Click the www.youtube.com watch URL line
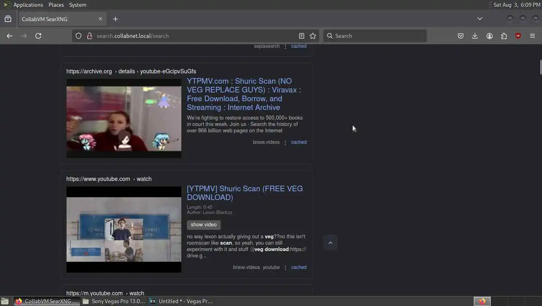The height and width of the screenshot is (306, 542). click(x=109, y=179)
